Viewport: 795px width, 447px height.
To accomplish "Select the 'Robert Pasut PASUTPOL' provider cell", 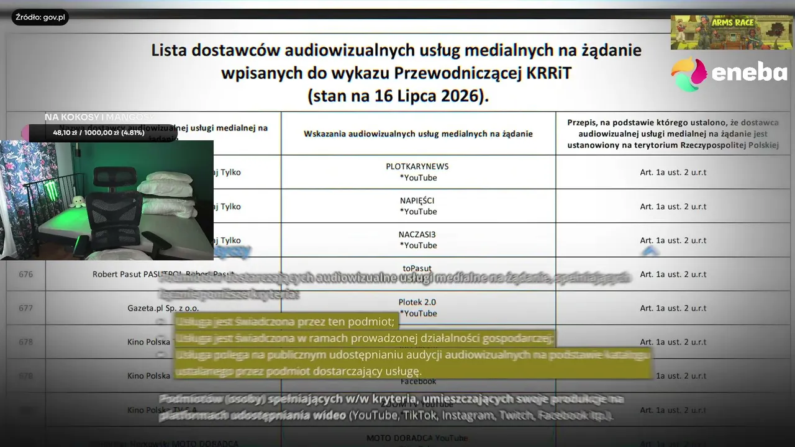I will pyautogui.click(x=163, y=274).
